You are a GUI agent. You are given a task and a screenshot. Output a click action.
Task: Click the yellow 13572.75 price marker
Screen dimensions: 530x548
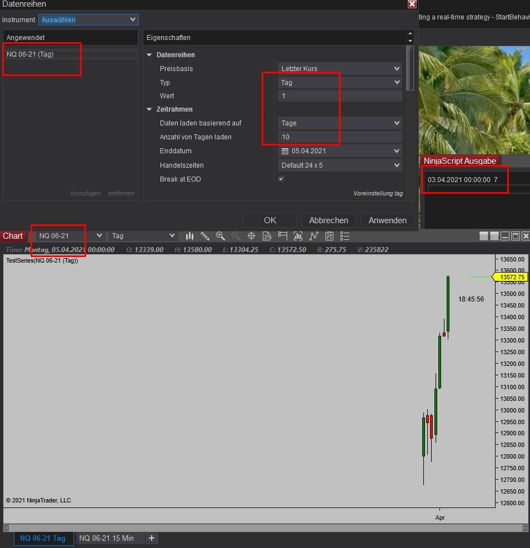(510, 277)
